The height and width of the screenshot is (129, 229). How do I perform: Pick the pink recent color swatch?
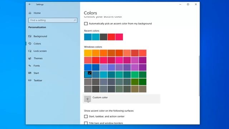pyautogui.click(x=119, y=37)
